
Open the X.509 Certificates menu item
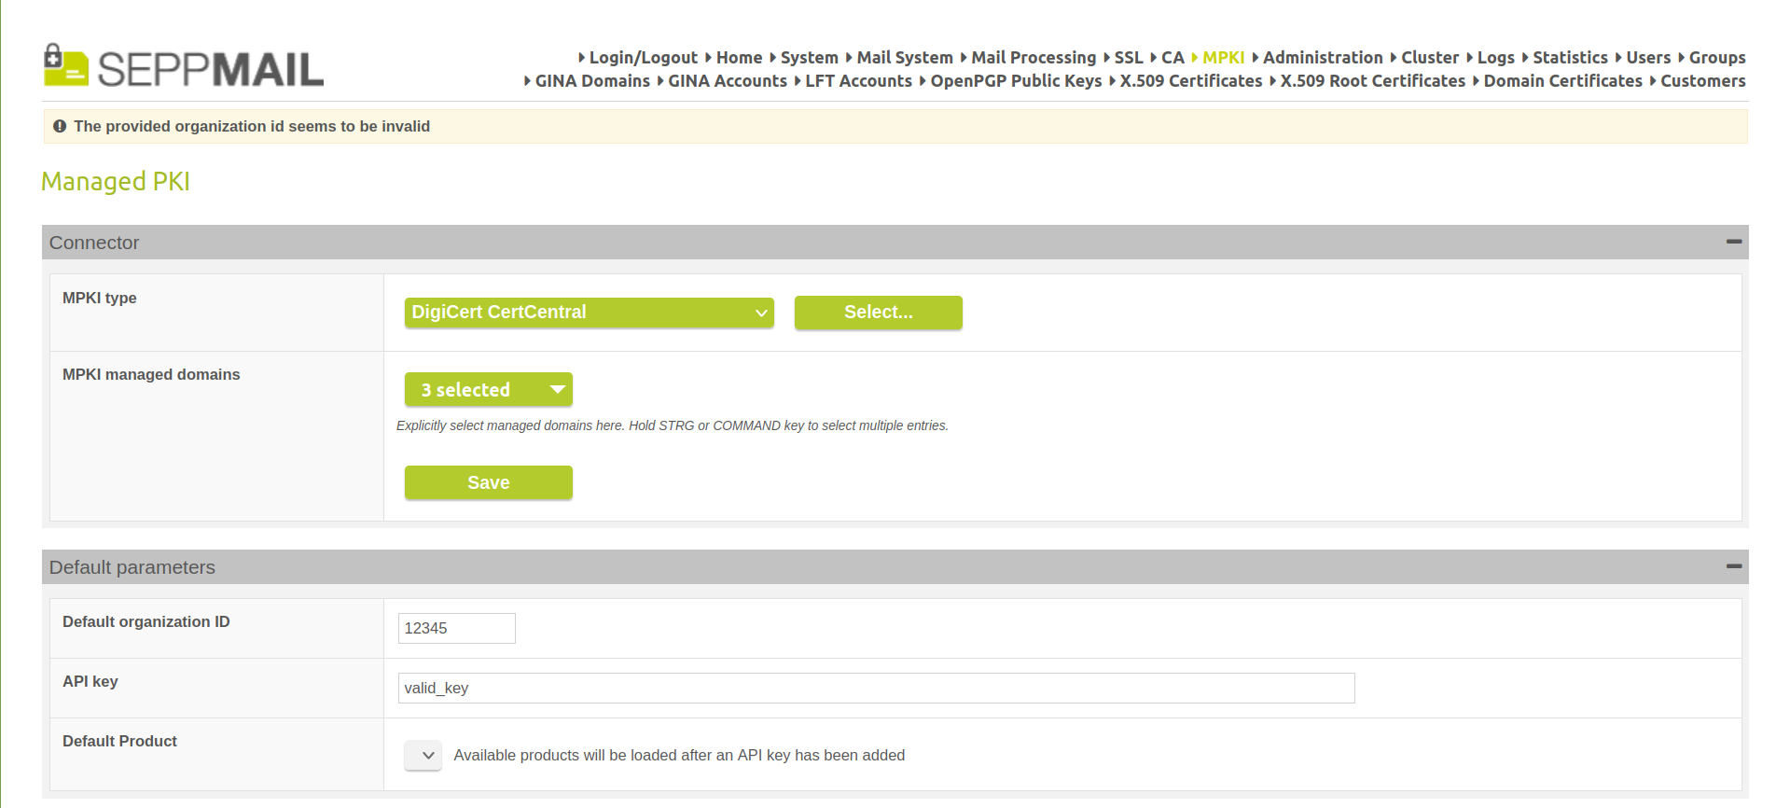click(1191, 81)
